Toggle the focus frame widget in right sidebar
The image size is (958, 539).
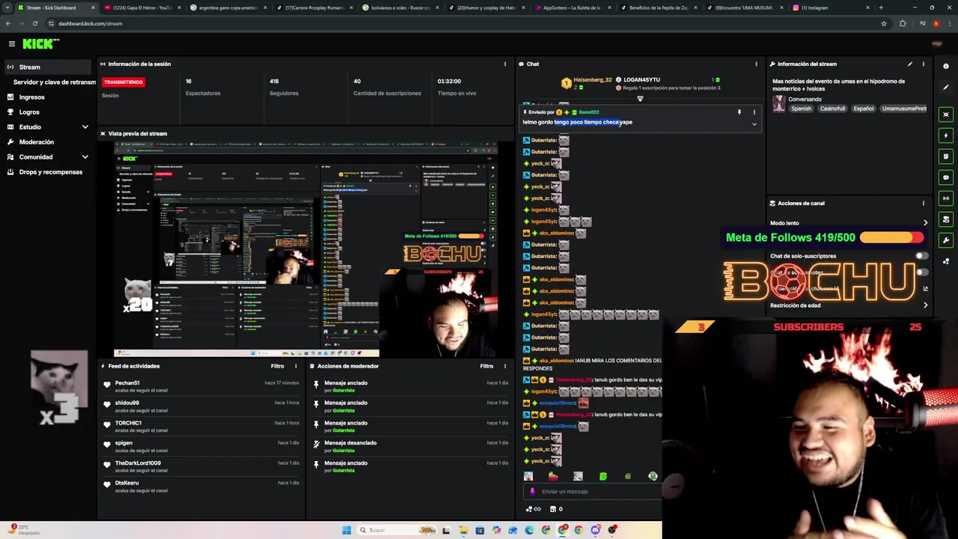pyautogui.click(x=946, y=115)
